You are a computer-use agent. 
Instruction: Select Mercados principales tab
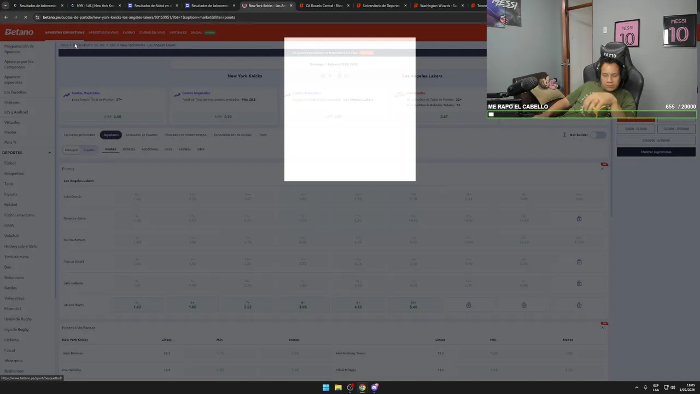pyautogui.click(x=79, y=135)
